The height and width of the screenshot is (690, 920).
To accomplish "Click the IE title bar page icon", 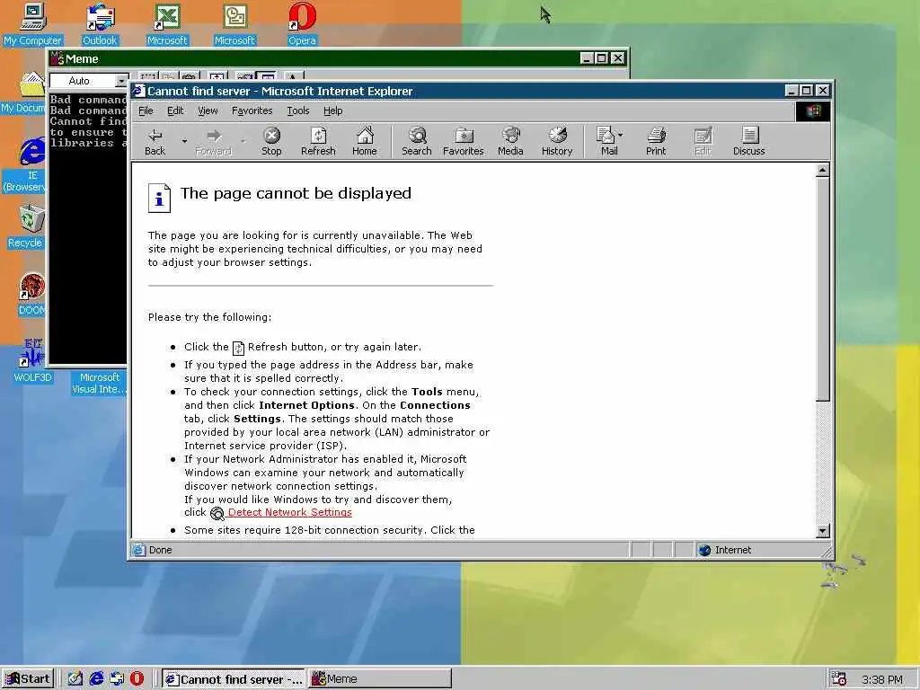I will click(138, 91).
